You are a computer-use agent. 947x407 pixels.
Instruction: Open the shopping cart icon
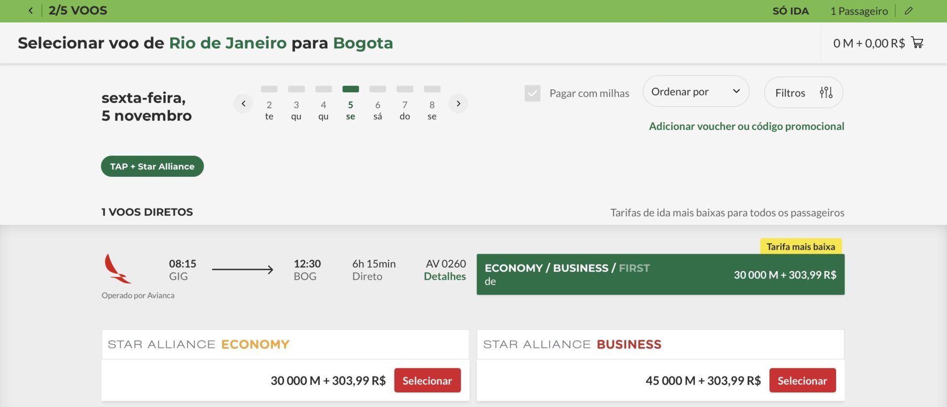coord(917,42)
